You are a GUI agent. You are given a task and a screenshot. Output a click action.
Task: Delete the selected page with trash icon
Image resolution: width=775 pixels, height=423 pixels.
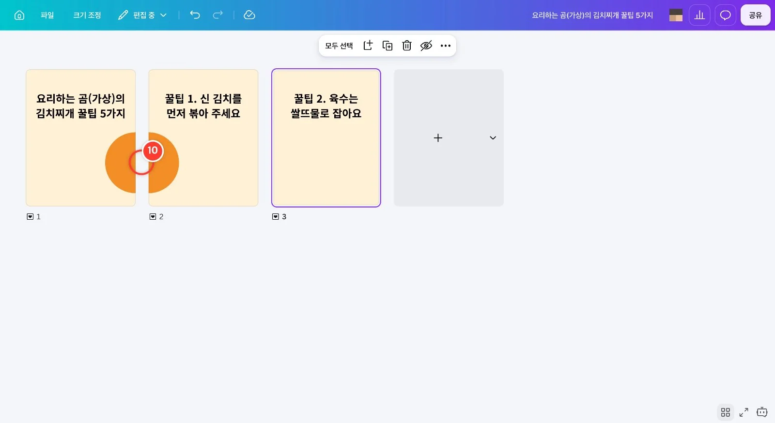(x=407, y=45)
